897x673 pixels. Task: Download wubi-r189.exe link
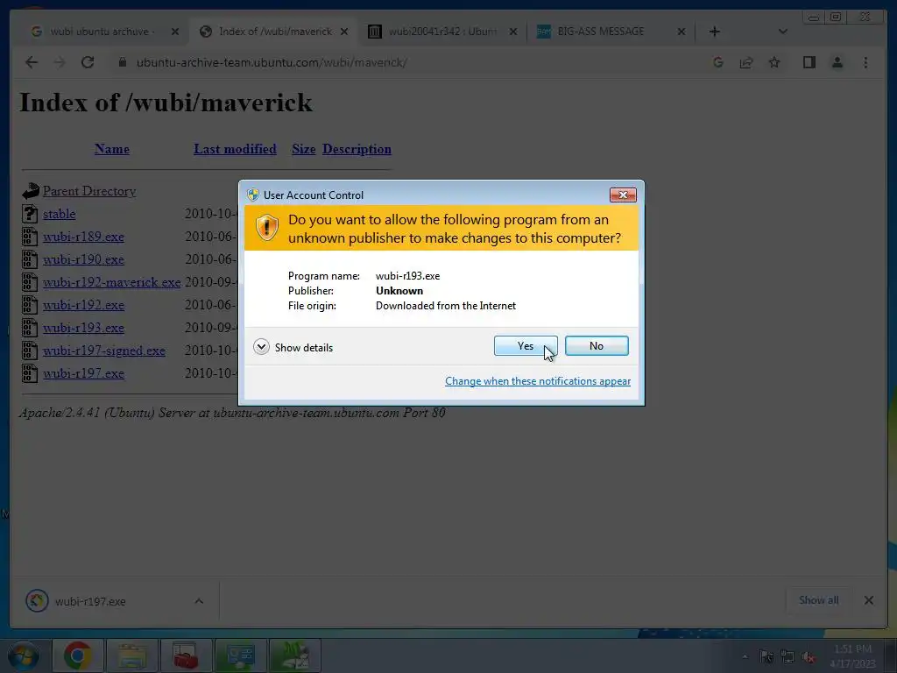click(83, 237)
